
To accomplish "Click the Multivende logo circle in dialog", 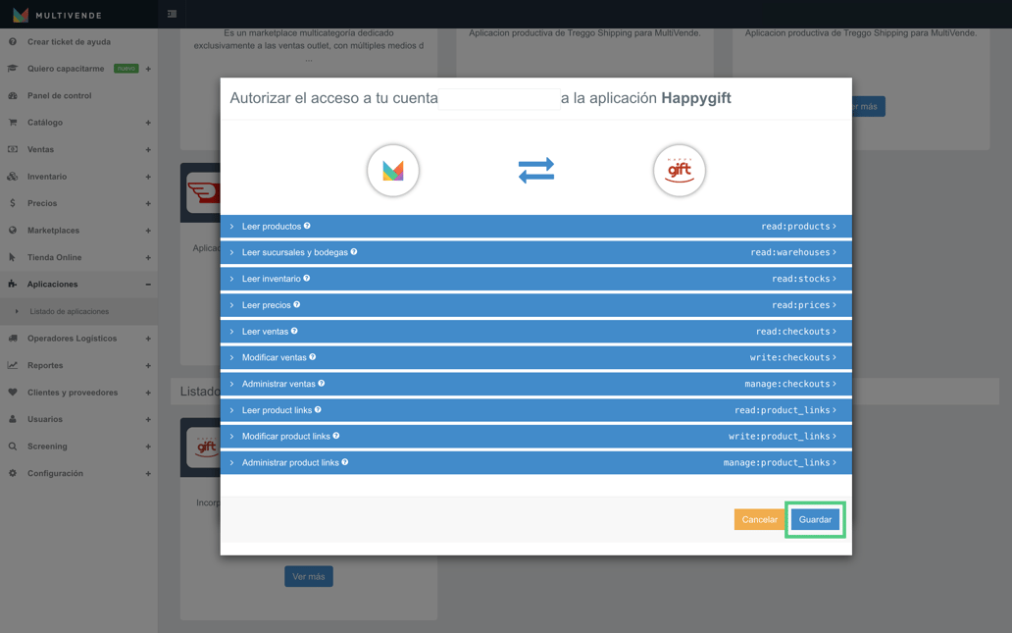I will (x=393, y=171).
